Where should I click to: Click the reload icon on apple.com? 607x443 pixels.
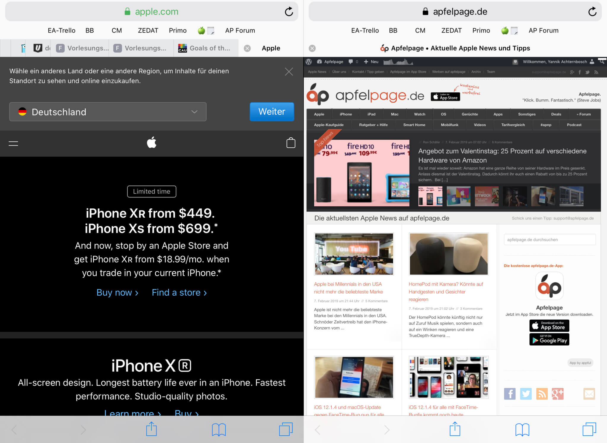pos(289,11)
